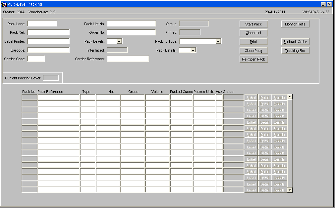The height and width of the screenshot is (208, 335).
Task: Click first row Net cell
Action: (x=108, y=98)
